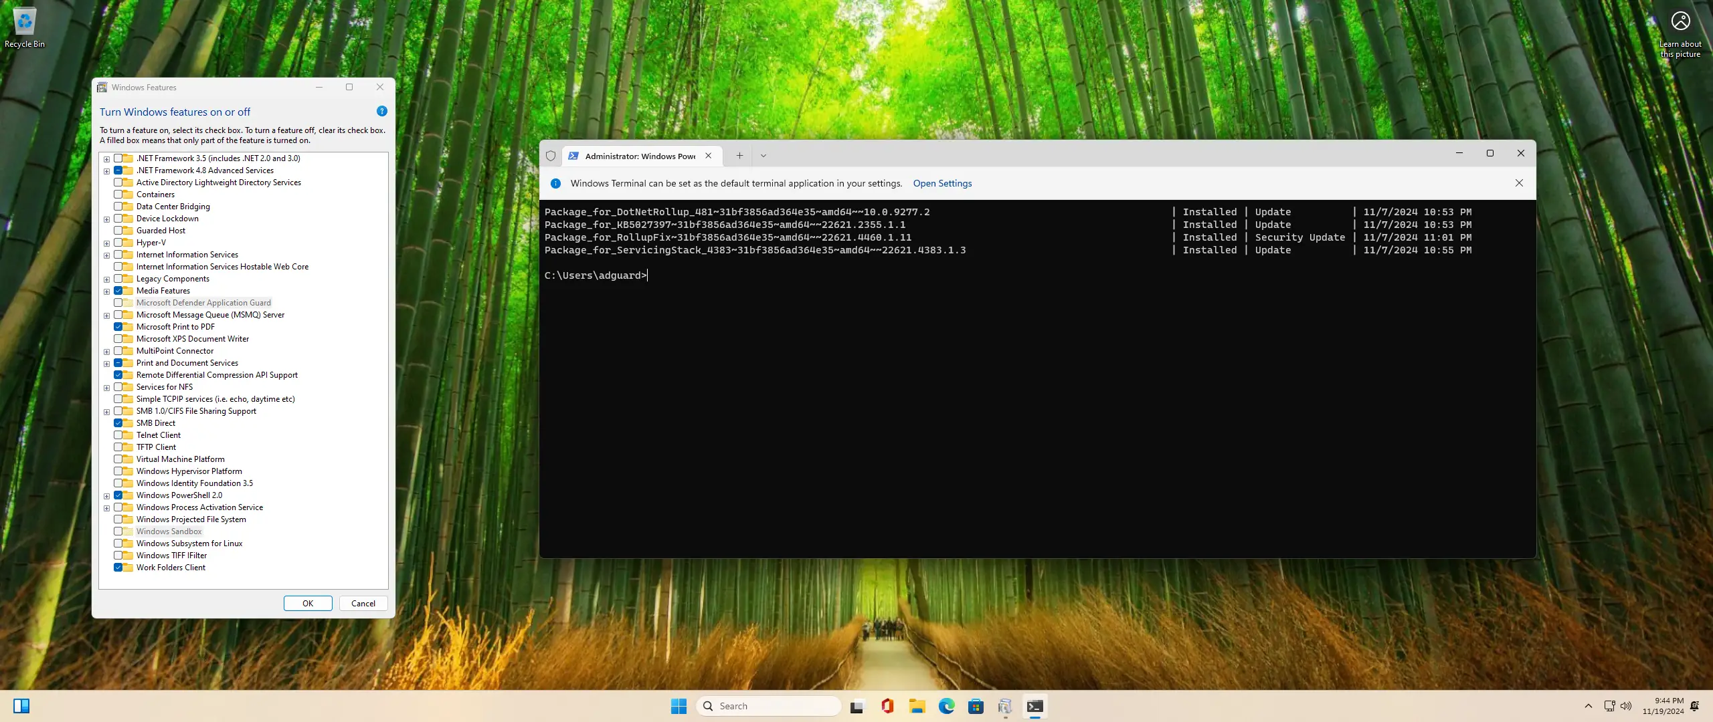The image size is (1713, 722).
Task: Open the Widgets icon on taskbar
Action: (x=21, y=706)
